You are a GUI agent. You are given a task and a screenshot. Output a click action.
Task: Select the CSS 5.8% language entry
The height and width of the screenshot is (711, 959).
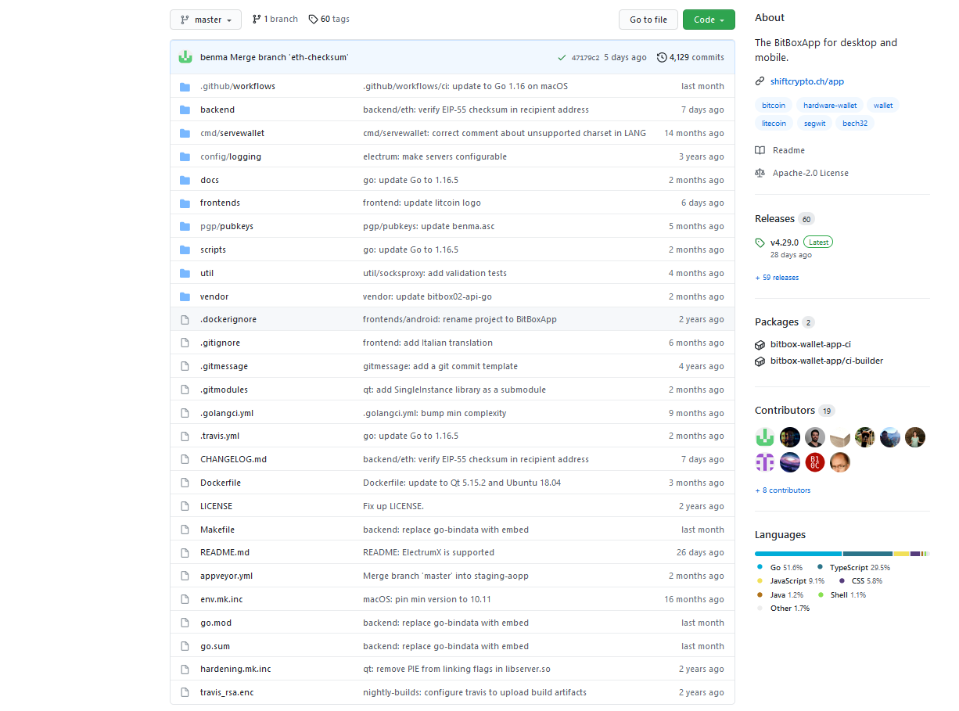point(860,581)
